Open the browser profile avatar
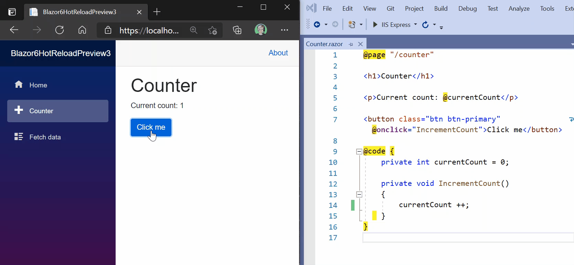The height and width of the screenshot is (265, 574). click(261, 30)
